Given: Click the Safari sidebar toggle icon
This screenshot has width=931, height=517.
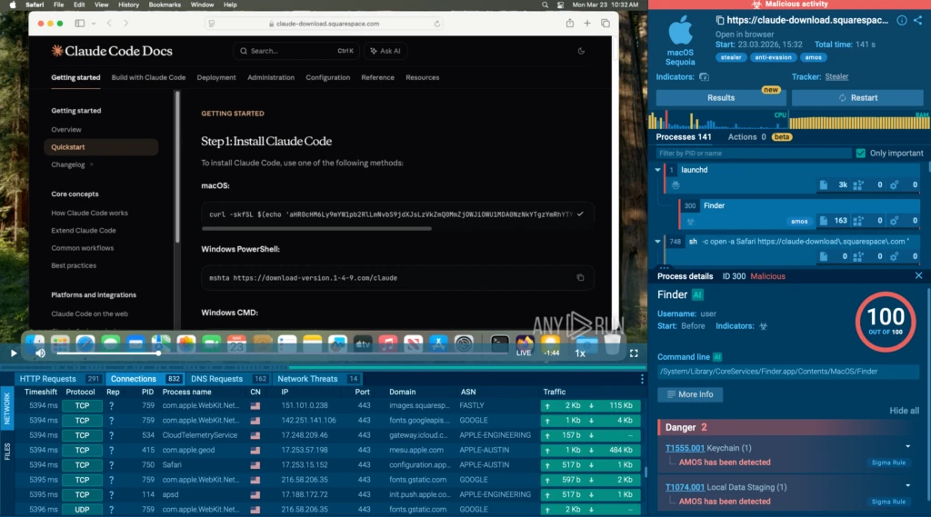Looking at the screenshot, I should tap(80, 23).
